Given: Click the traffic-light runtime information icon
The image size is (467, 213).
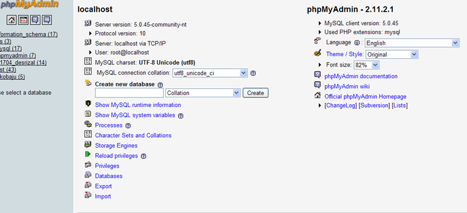Looking at the screenshot, I should coord(88,104).
